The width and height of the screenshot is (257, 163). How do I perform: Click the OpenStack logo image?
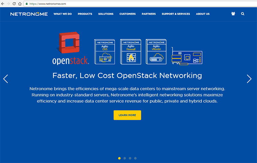tap(71, 48)
